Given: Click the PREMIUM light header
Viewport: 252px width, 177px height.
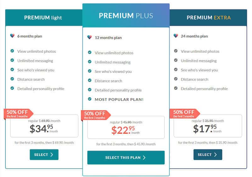Looking at the screenshot, I should [x=44, y=18].
